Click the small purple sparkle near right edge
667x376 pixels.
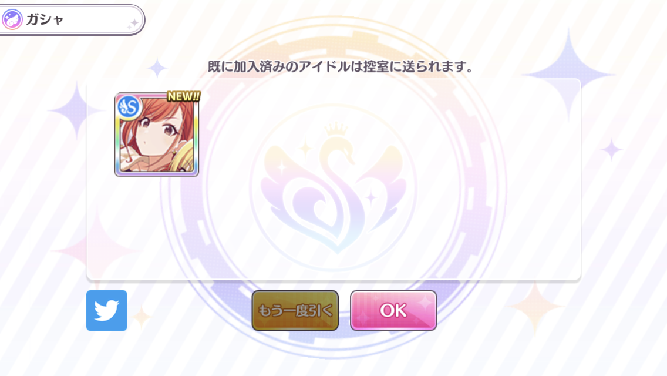coord(611,150)
